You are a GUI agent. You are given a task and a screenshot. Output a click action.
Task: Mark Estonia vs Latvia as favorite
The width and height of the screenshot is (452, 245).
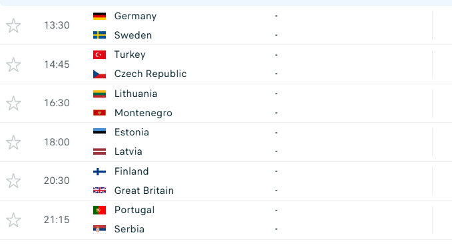(13, 142)
